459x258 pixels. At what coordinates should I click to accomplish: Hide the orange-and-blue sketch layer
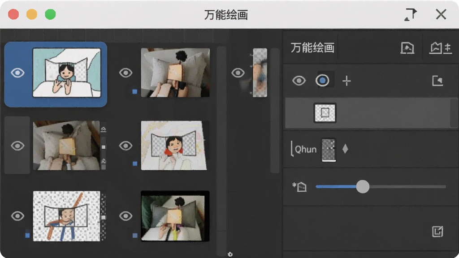click(17, 216)
